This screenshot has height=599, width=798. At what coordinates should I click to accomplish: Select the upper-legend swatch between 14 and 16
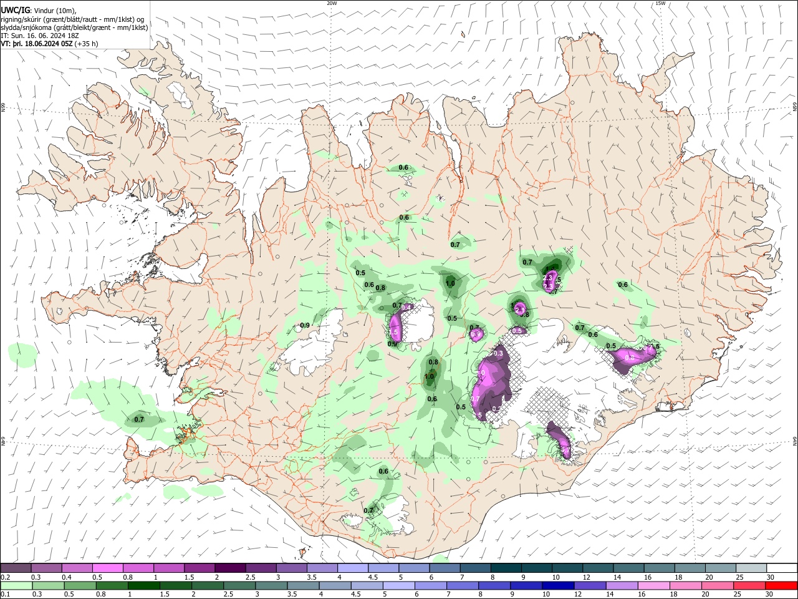(x=629, y=568)
